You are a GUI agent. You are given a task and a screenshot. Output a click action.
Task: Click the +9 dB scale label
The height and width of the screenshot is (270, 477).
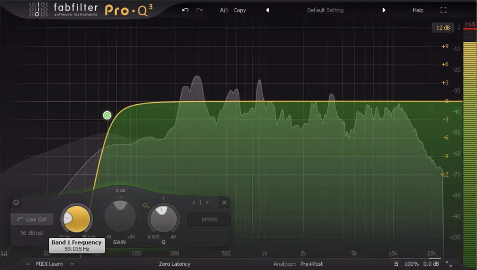click(445, 46)
